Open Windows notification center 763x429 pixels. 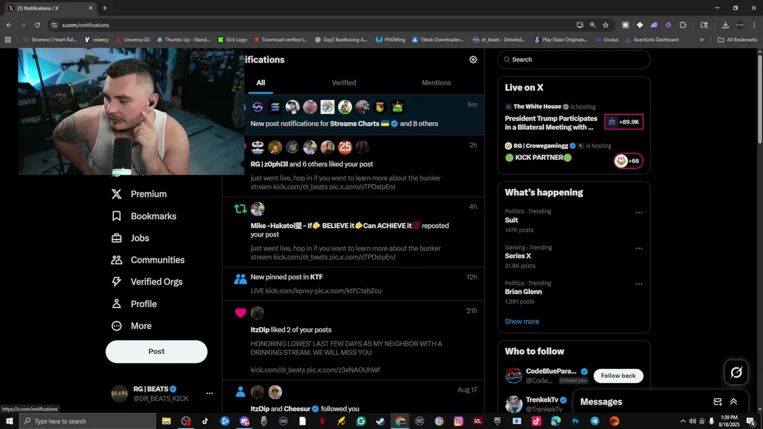(x=750, y=421)
